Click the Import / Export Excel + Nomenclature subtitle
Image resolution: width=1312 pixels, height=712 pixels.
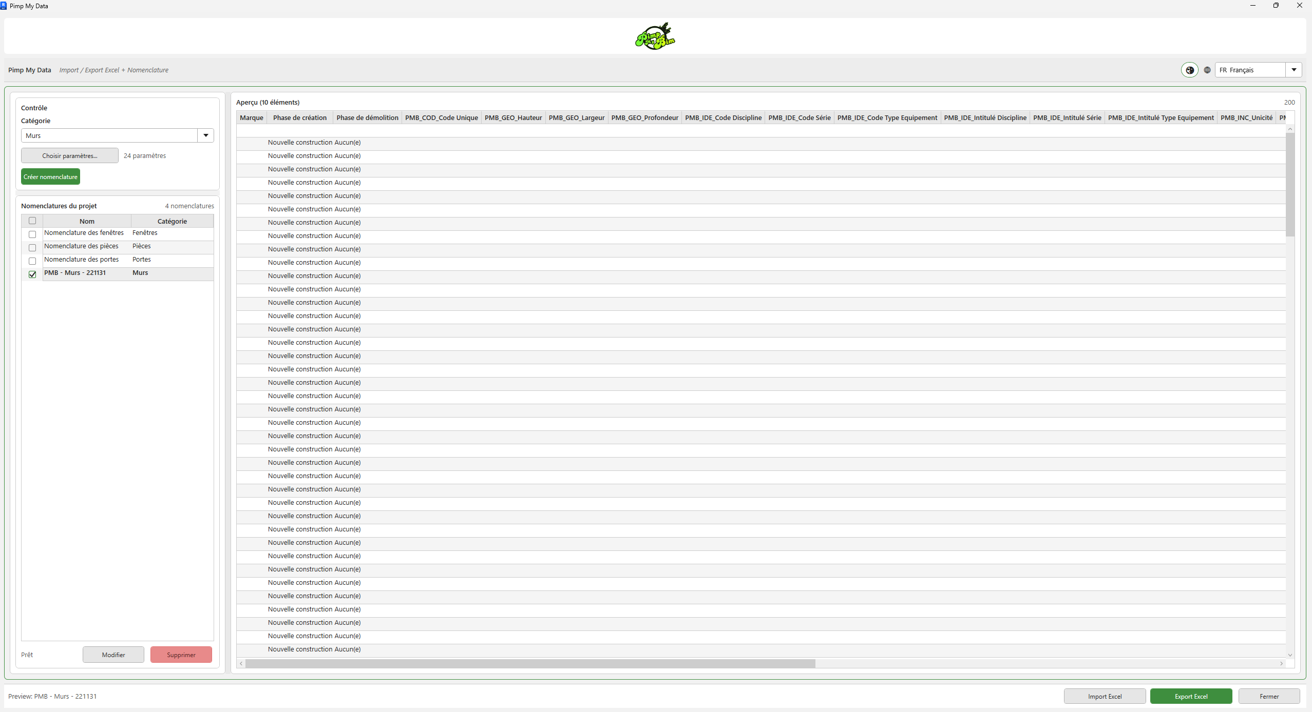click(x=113, y=70)
